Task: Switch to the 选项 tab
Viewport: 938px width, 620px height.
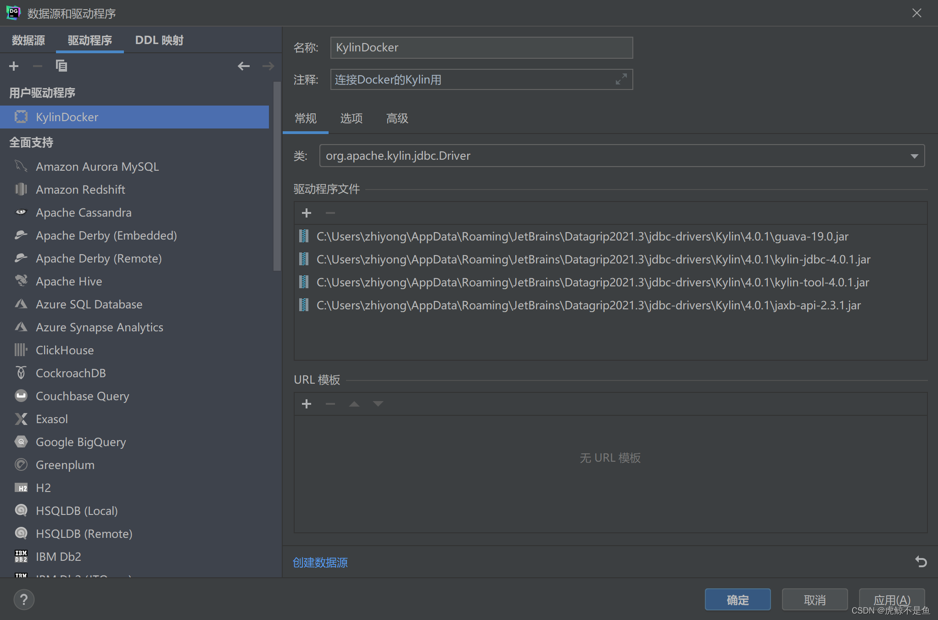Action: tap(351, 118)
